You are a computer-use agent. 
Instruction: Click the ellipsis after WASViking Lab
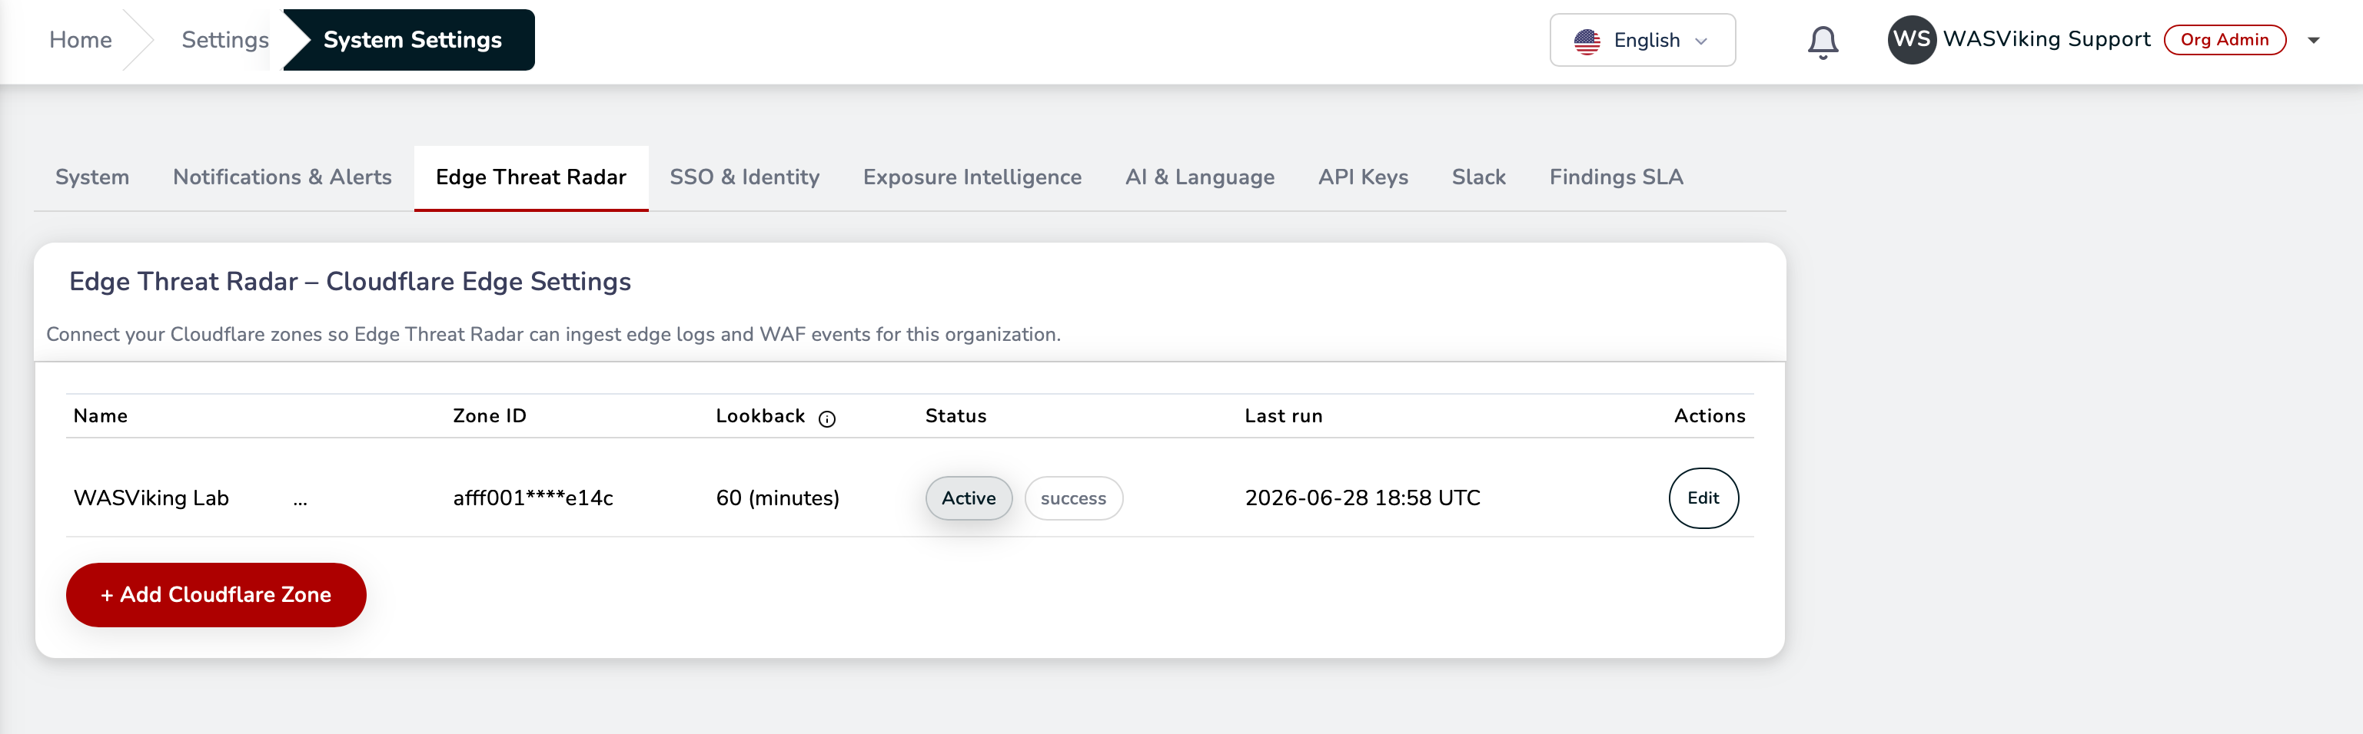[300, 501]
